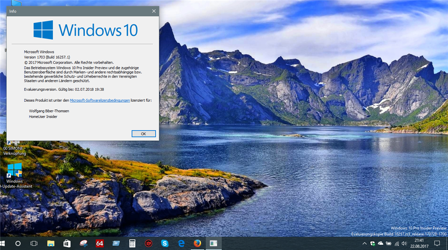Open the volume speaker tray icon
The height and width of the screenshot is (250, 448).
[x=404, y=243]
